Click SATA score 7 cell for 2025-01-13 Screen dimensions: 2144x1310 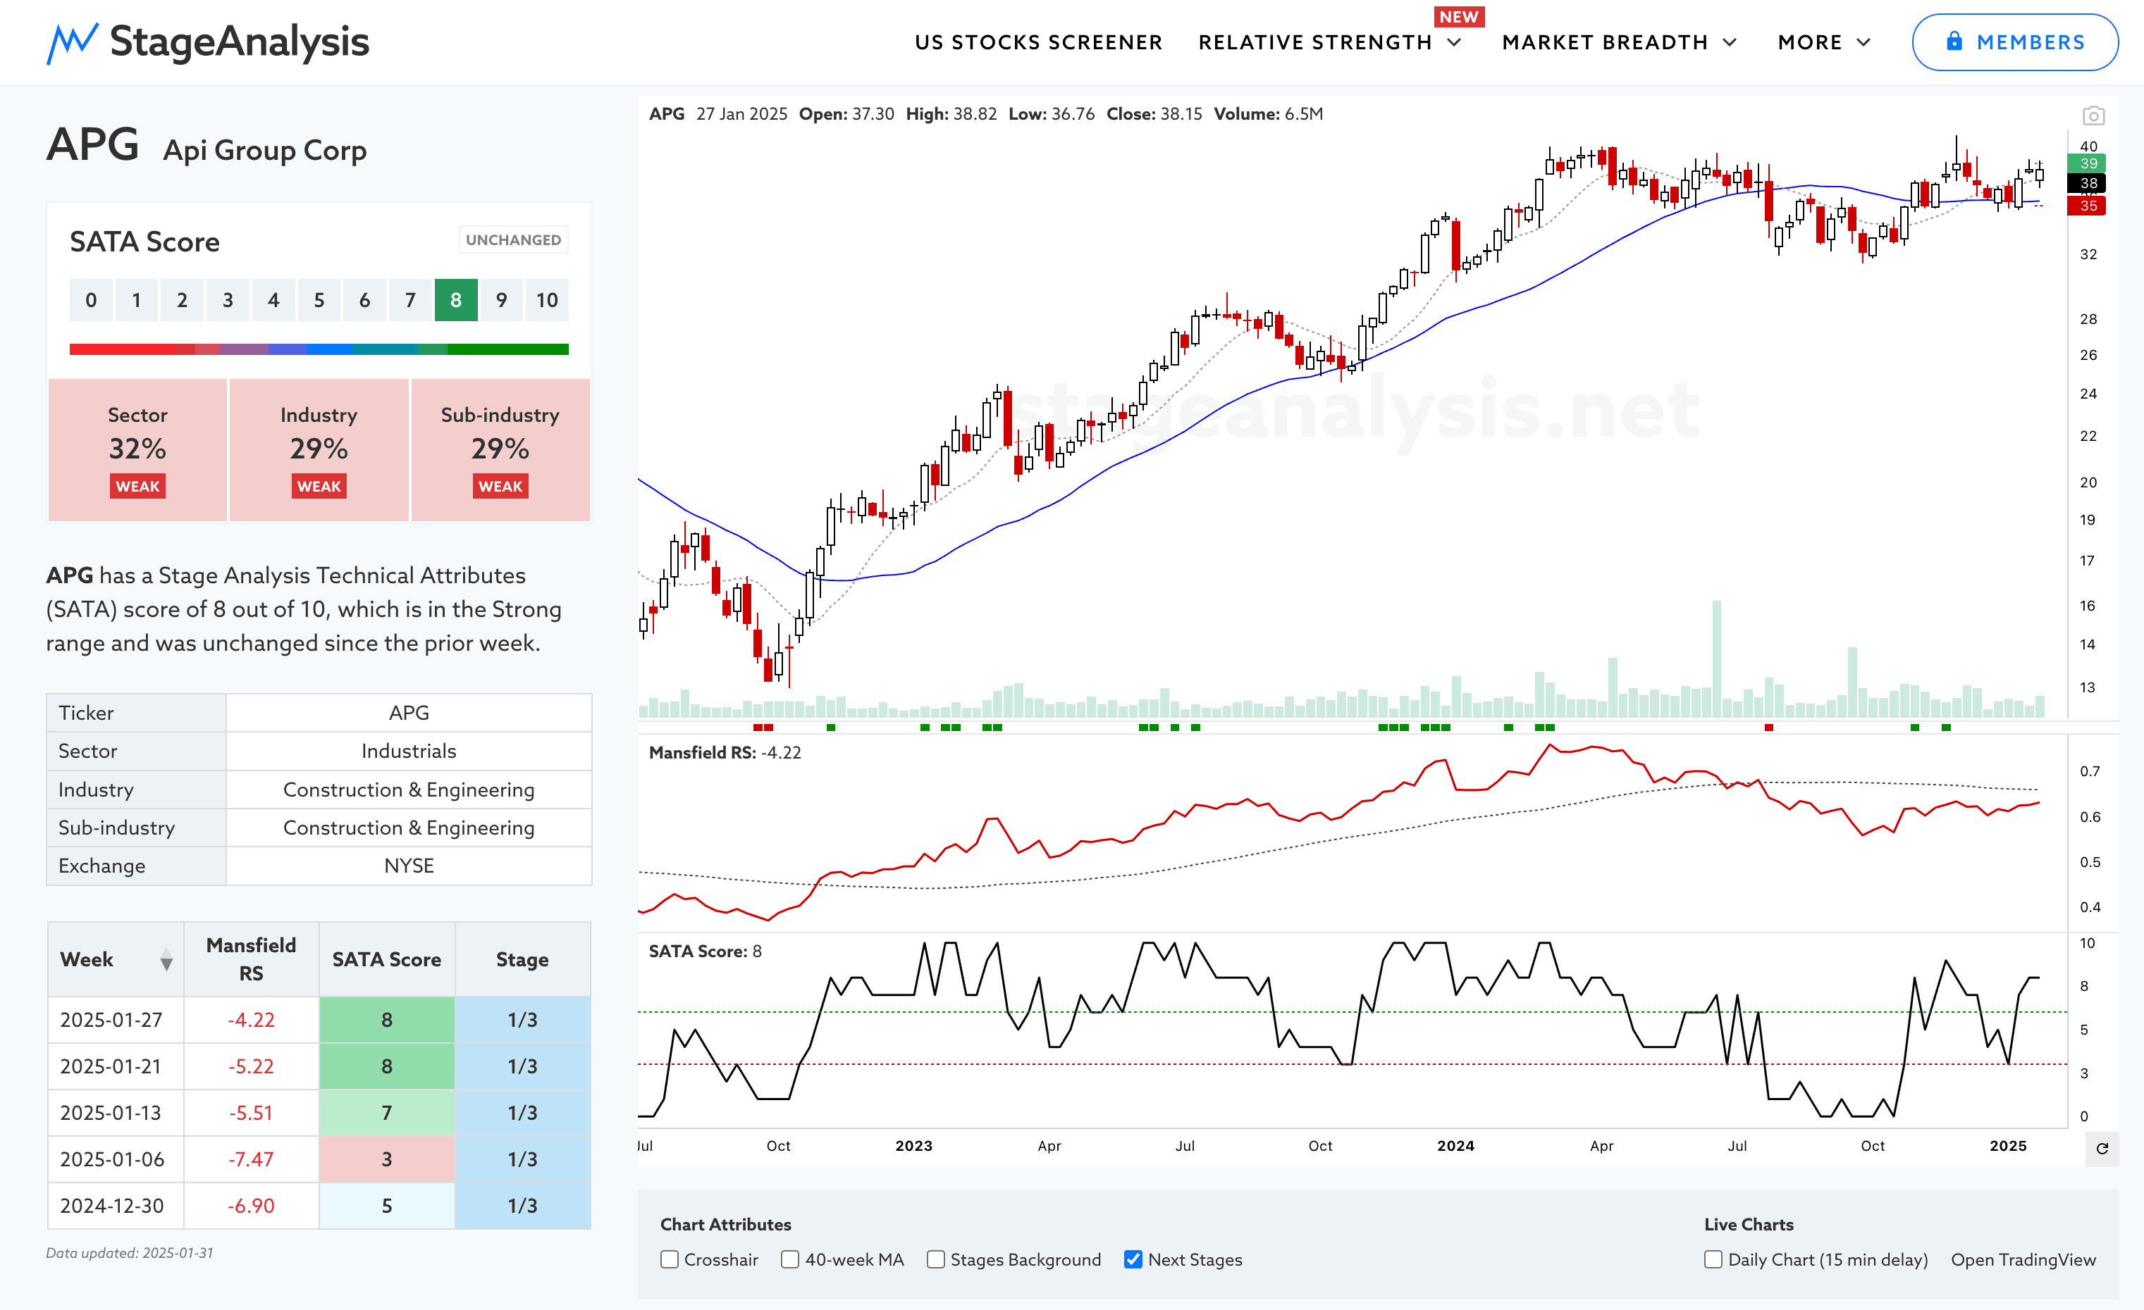386,1113
